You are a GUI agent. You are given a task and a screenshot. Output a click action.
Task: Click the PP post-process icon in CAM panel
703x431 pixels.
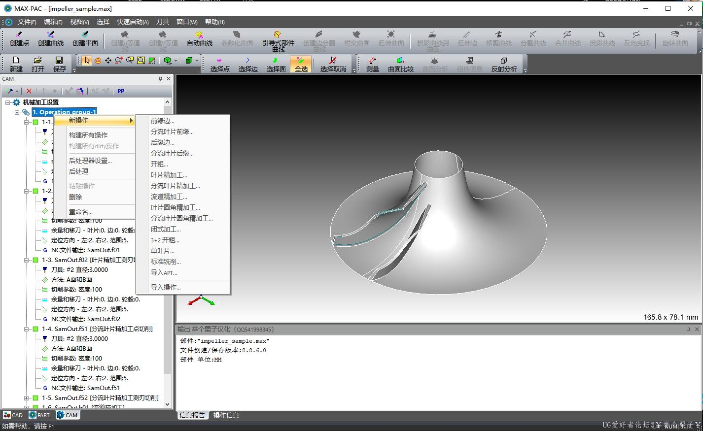click(x=121, y=91)
